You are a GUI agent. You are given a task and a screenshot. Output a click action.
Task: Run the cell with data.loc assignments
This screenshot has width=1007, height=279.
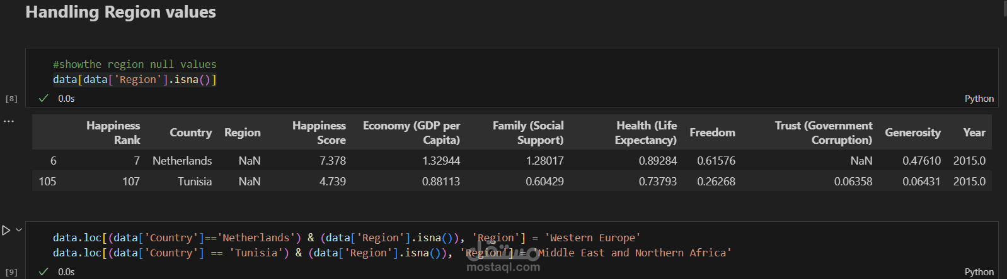point(6,231)
